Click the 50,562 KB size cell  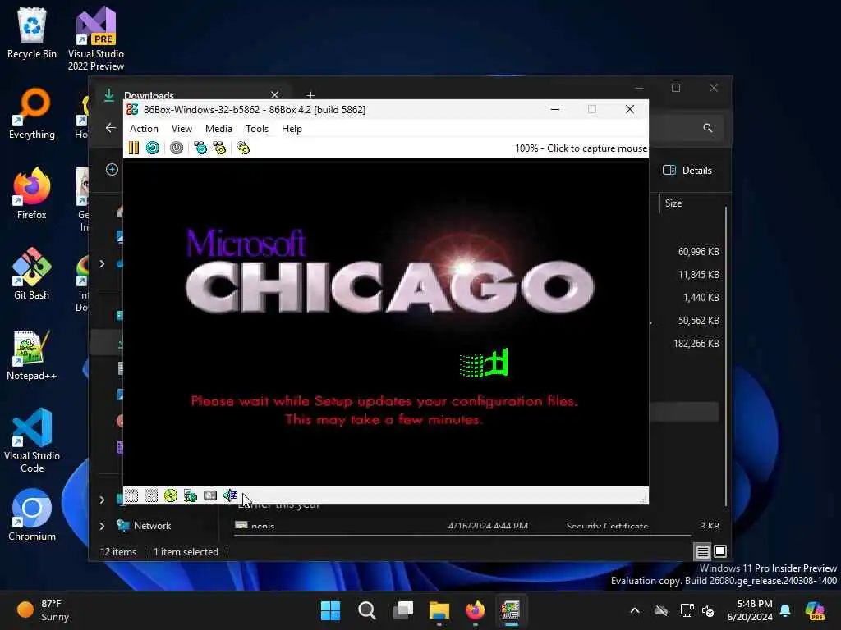tap(698, 321)
